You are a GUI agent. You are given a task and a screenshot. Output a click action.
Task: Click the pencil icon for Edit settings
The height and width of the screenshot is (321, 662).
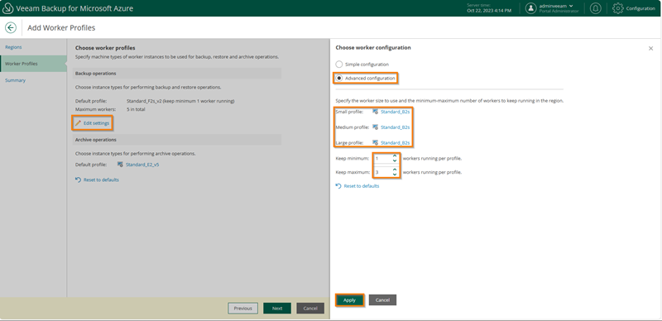coord(78,123)
